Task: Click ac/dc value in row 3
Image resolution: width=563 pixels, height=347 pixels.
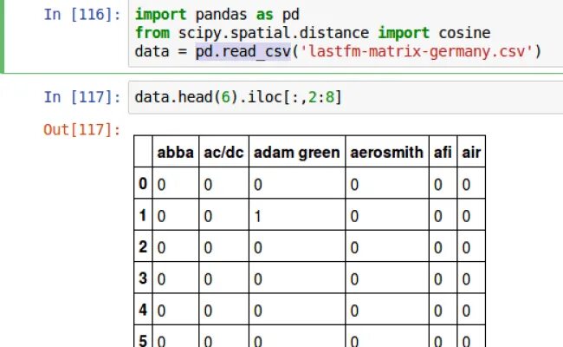Action: click(208, 279)
